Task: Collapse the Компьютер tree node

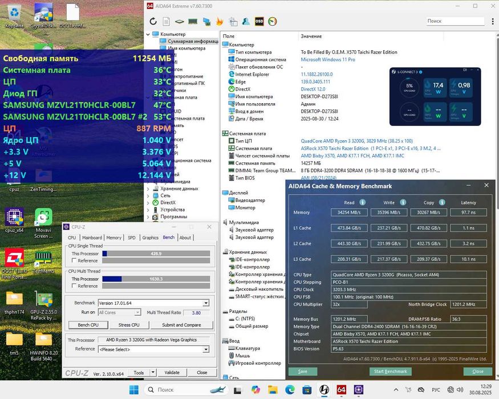Action: click(148, 34)
